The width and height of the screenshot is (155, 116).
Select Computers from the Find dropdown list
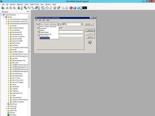pos(43,29)
